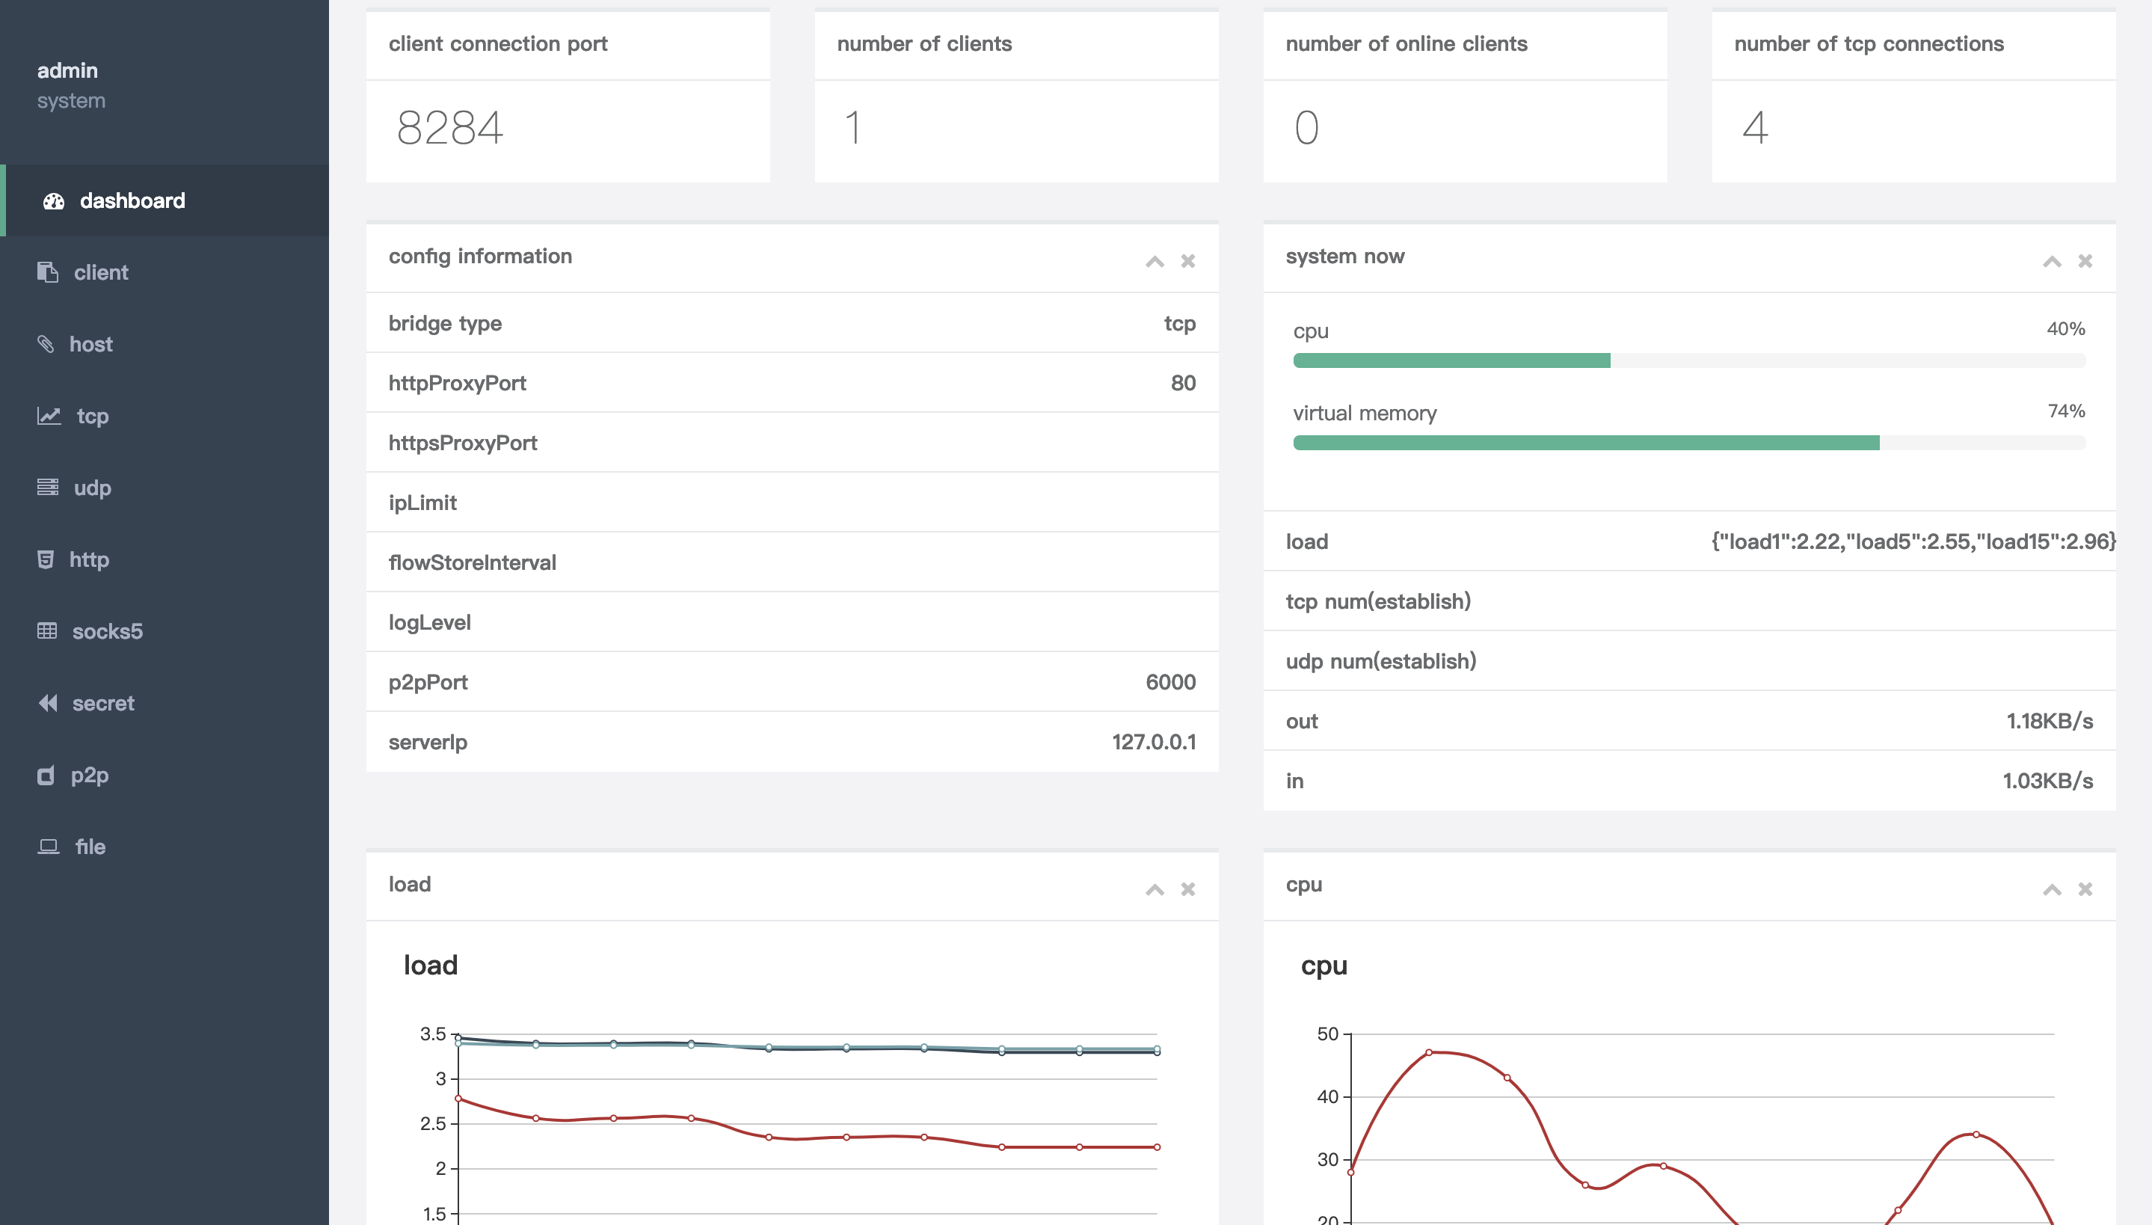Click the secret rewind icon
This screenshot has height=1225, width=2152.
pyautogui.click(x=48, y=703)
